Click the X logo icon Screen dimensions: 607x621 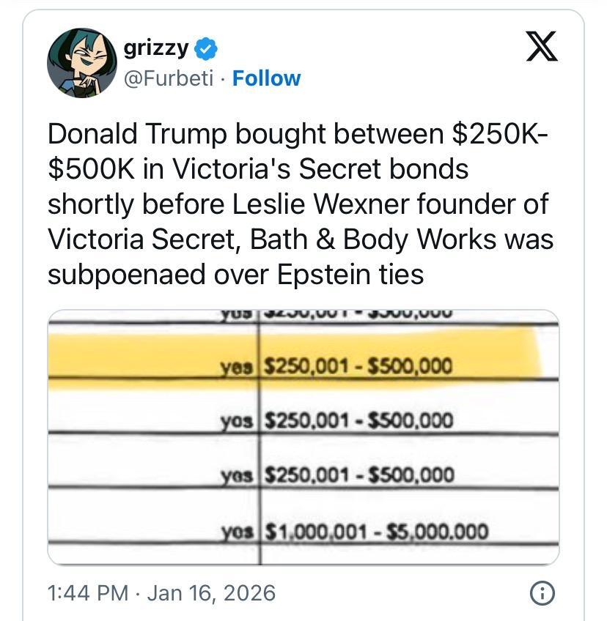click(x=542, y=46)
